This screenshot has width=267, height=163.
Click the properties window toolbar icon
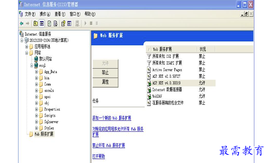click(x=69, y=23)
